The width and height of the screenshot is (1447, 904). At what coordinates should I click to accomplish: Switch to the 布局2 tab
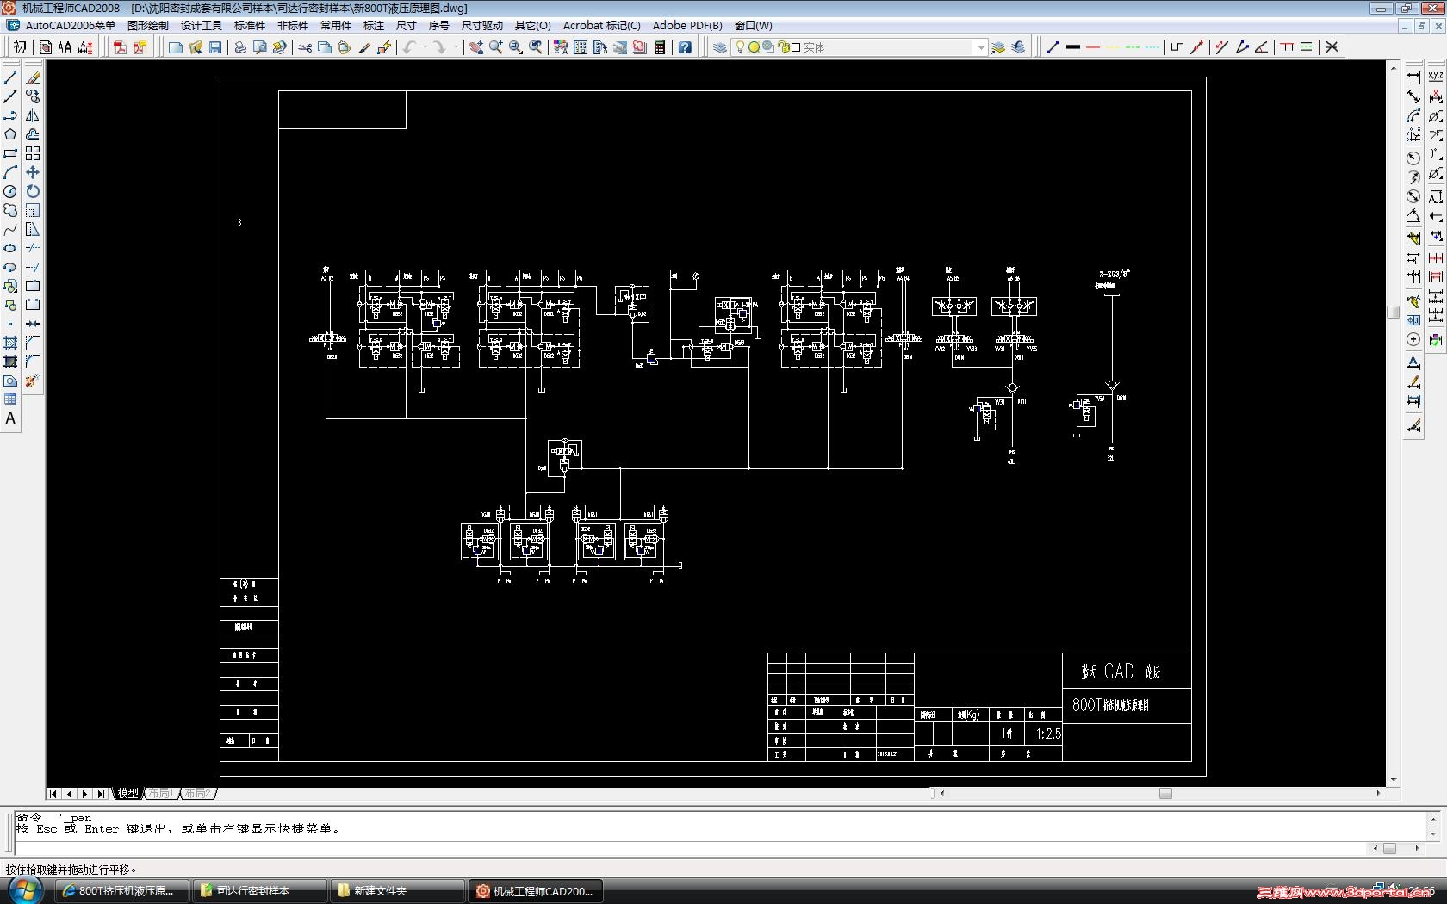pyautogui.click(x=197, y=794)
